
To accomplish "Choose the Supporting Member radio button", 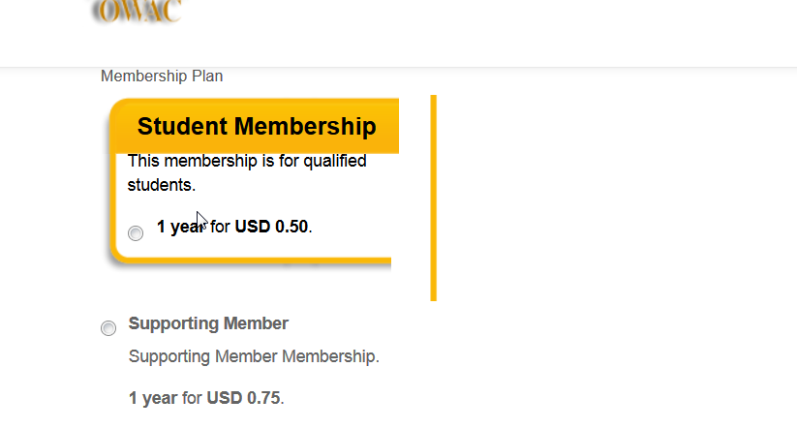I will pyautogui.click(x=108, y=328).
